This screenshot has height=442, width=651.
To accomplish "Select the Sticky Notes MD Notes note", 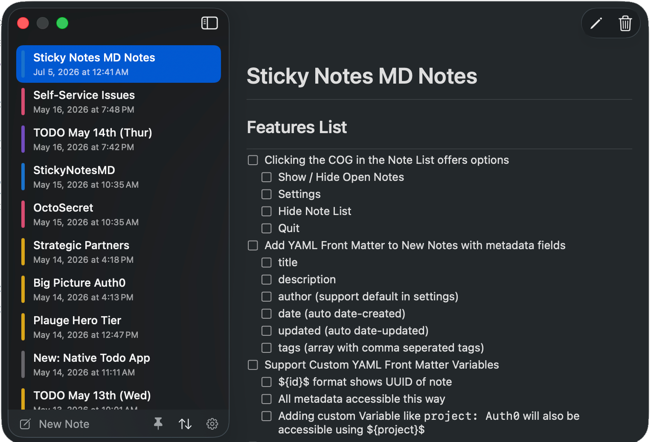I will pos(119,64).
